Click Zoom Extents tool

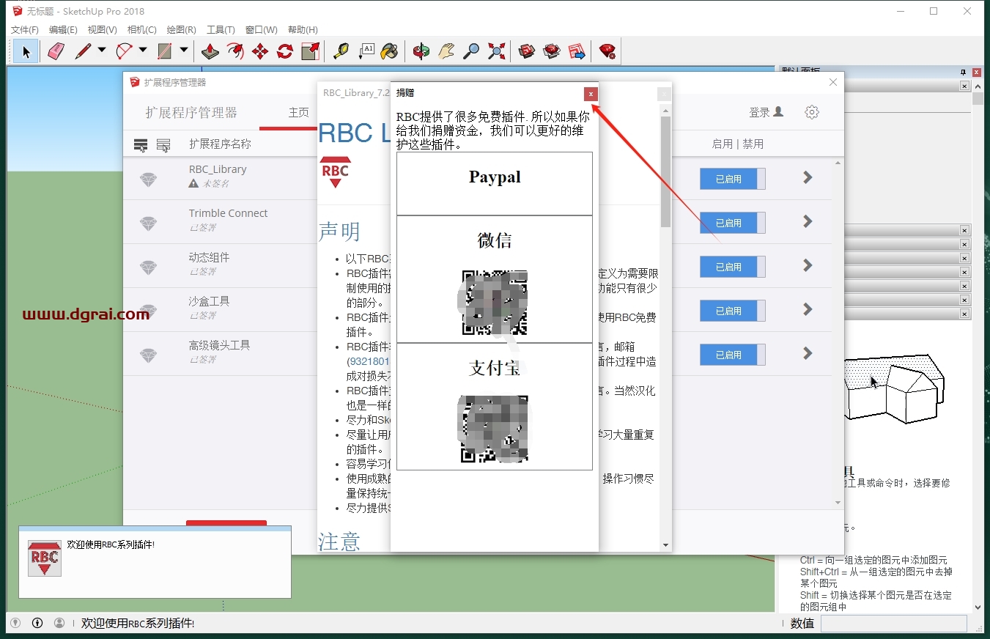click(x=496, y=51)
